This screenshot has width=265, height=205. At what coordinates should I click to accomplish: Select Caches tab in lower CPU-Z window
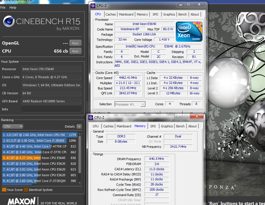(x=108, y=126)
